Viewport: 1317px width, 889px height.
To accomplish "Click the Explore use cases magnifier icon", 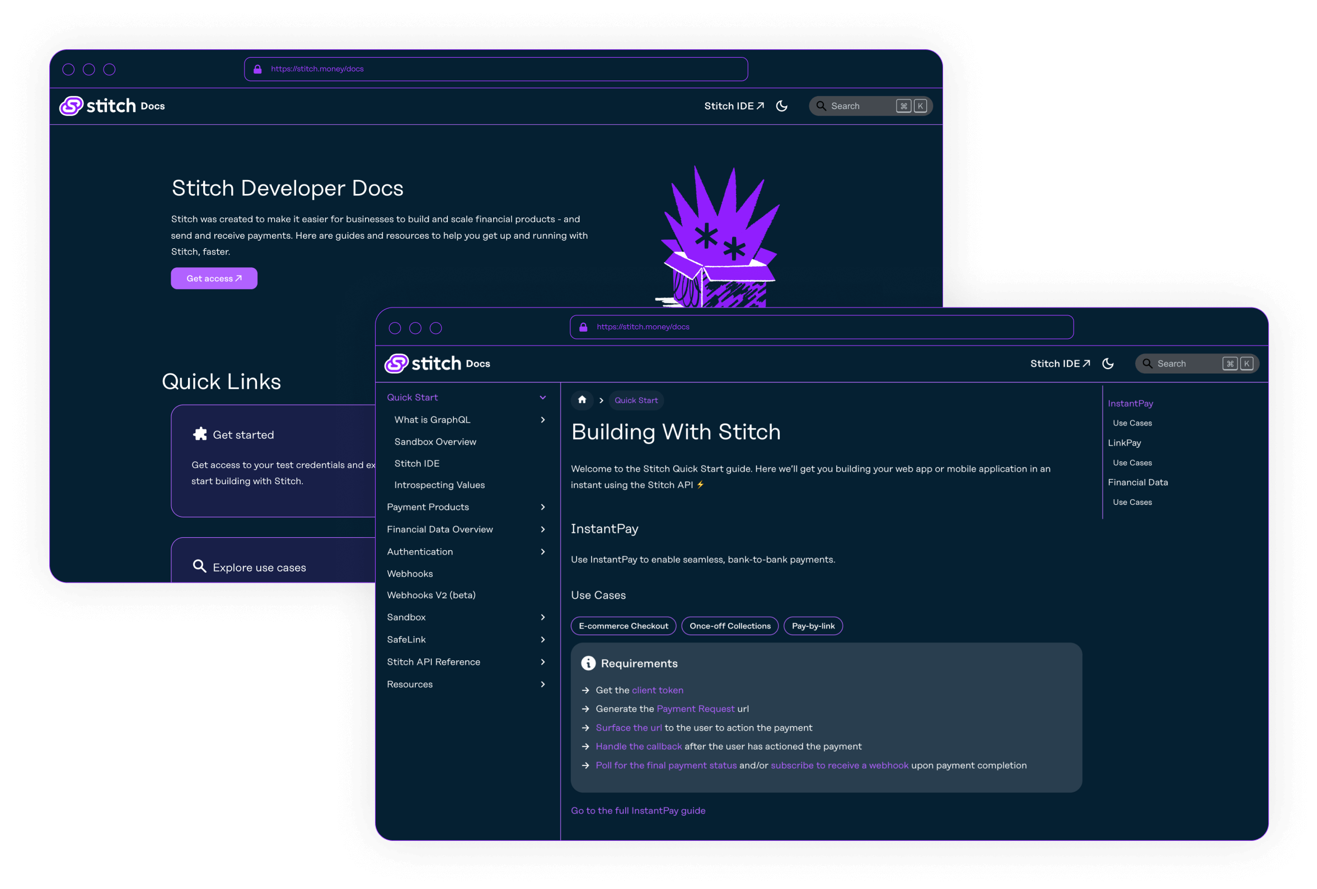I will click(199, 566).
